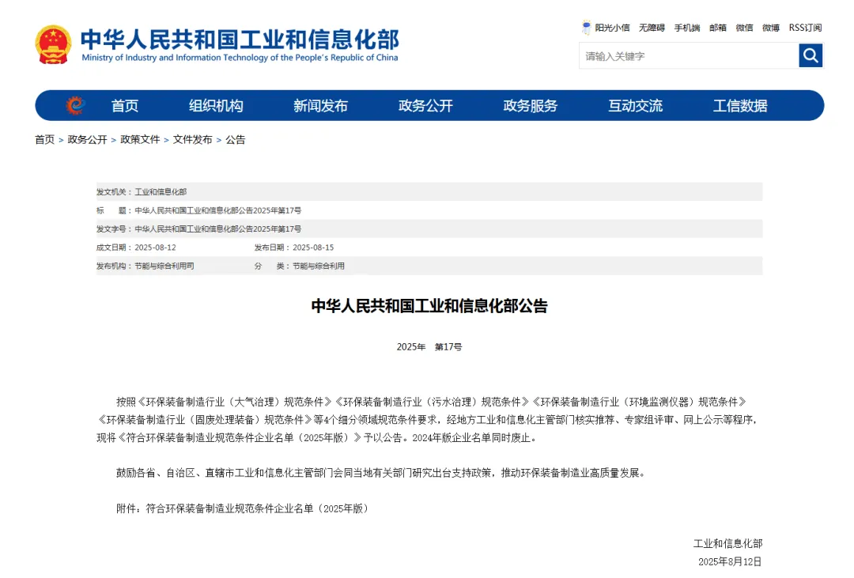854x578 pixels.
Task: Open the 阳光小信 link
Action: [x=612, y=28]
